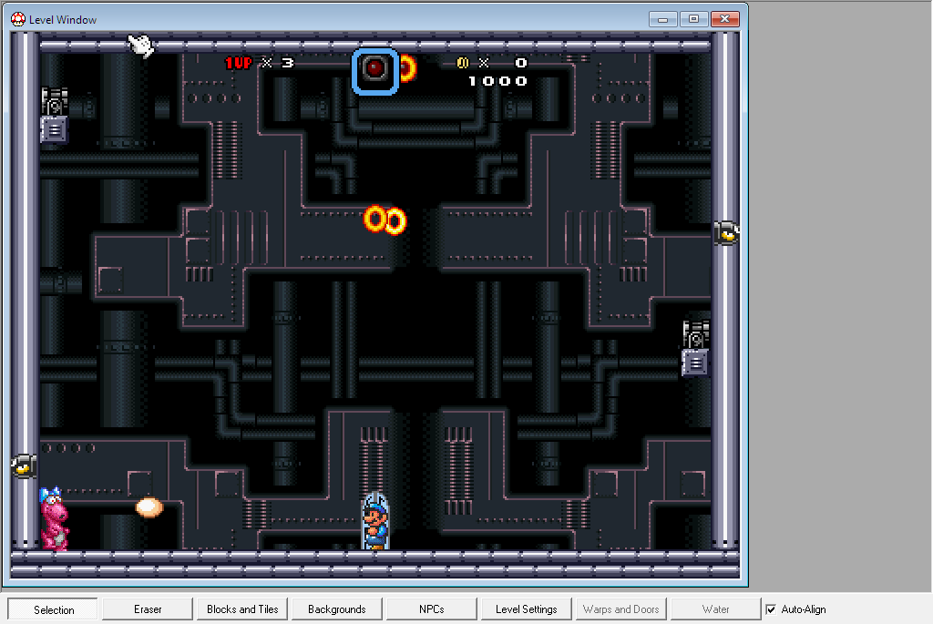Open the NPCs panel
This screenshot has height=624, width=933.
pos(431,609)
